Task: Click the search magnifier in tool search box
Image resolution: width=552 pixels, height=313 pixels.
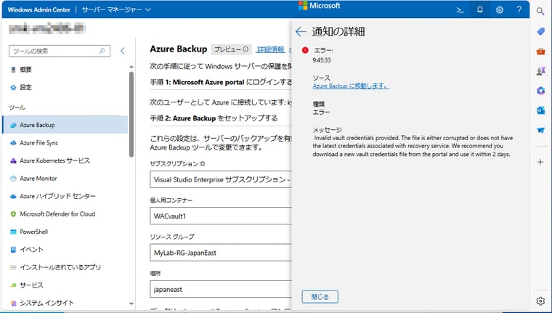Action: point(102,51)
